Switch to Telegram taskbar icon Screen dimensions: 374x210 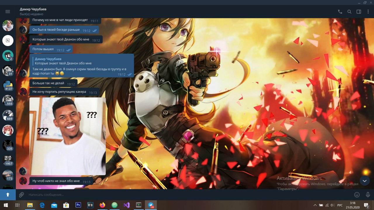tap(151, 205)
